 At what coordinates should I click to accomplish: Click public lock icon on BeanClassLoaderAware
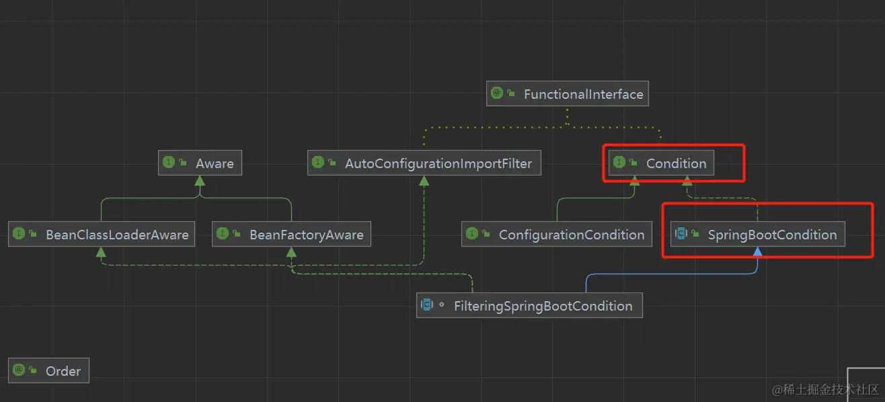coord(33,234)
